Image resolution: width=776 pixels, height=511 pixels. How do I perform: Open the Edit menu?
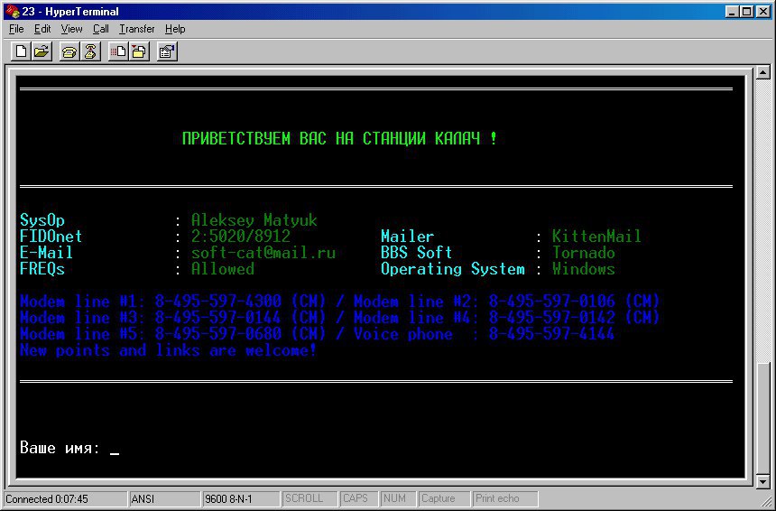[42, 29]
